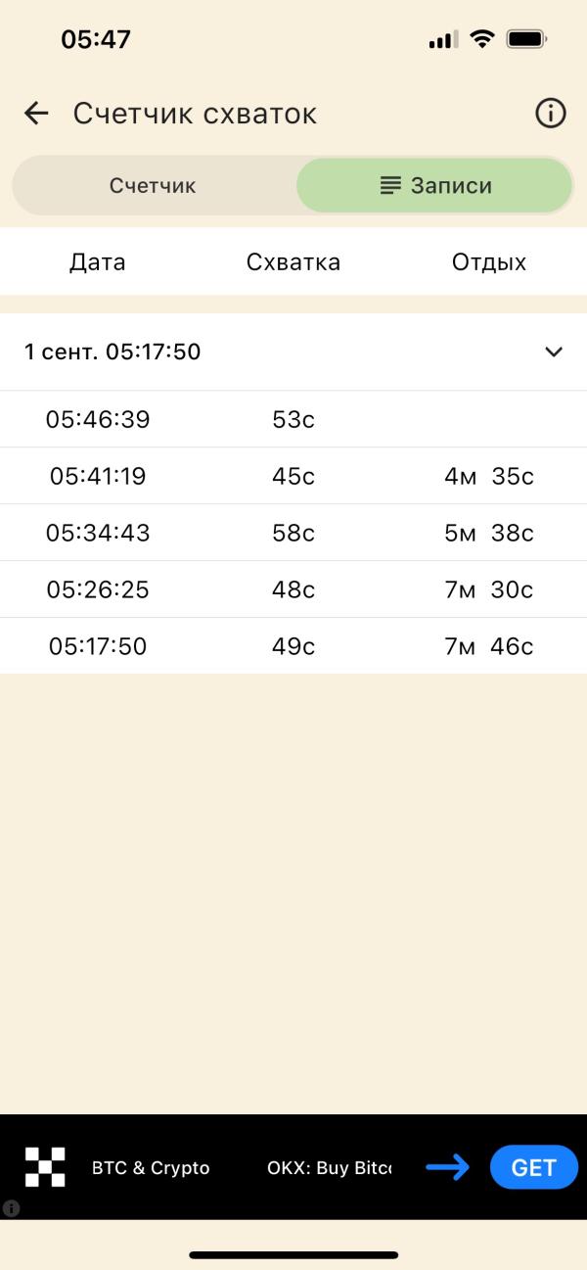Tap the Wi-Fi status icon

pyautogui.click(x=482, y=39)
